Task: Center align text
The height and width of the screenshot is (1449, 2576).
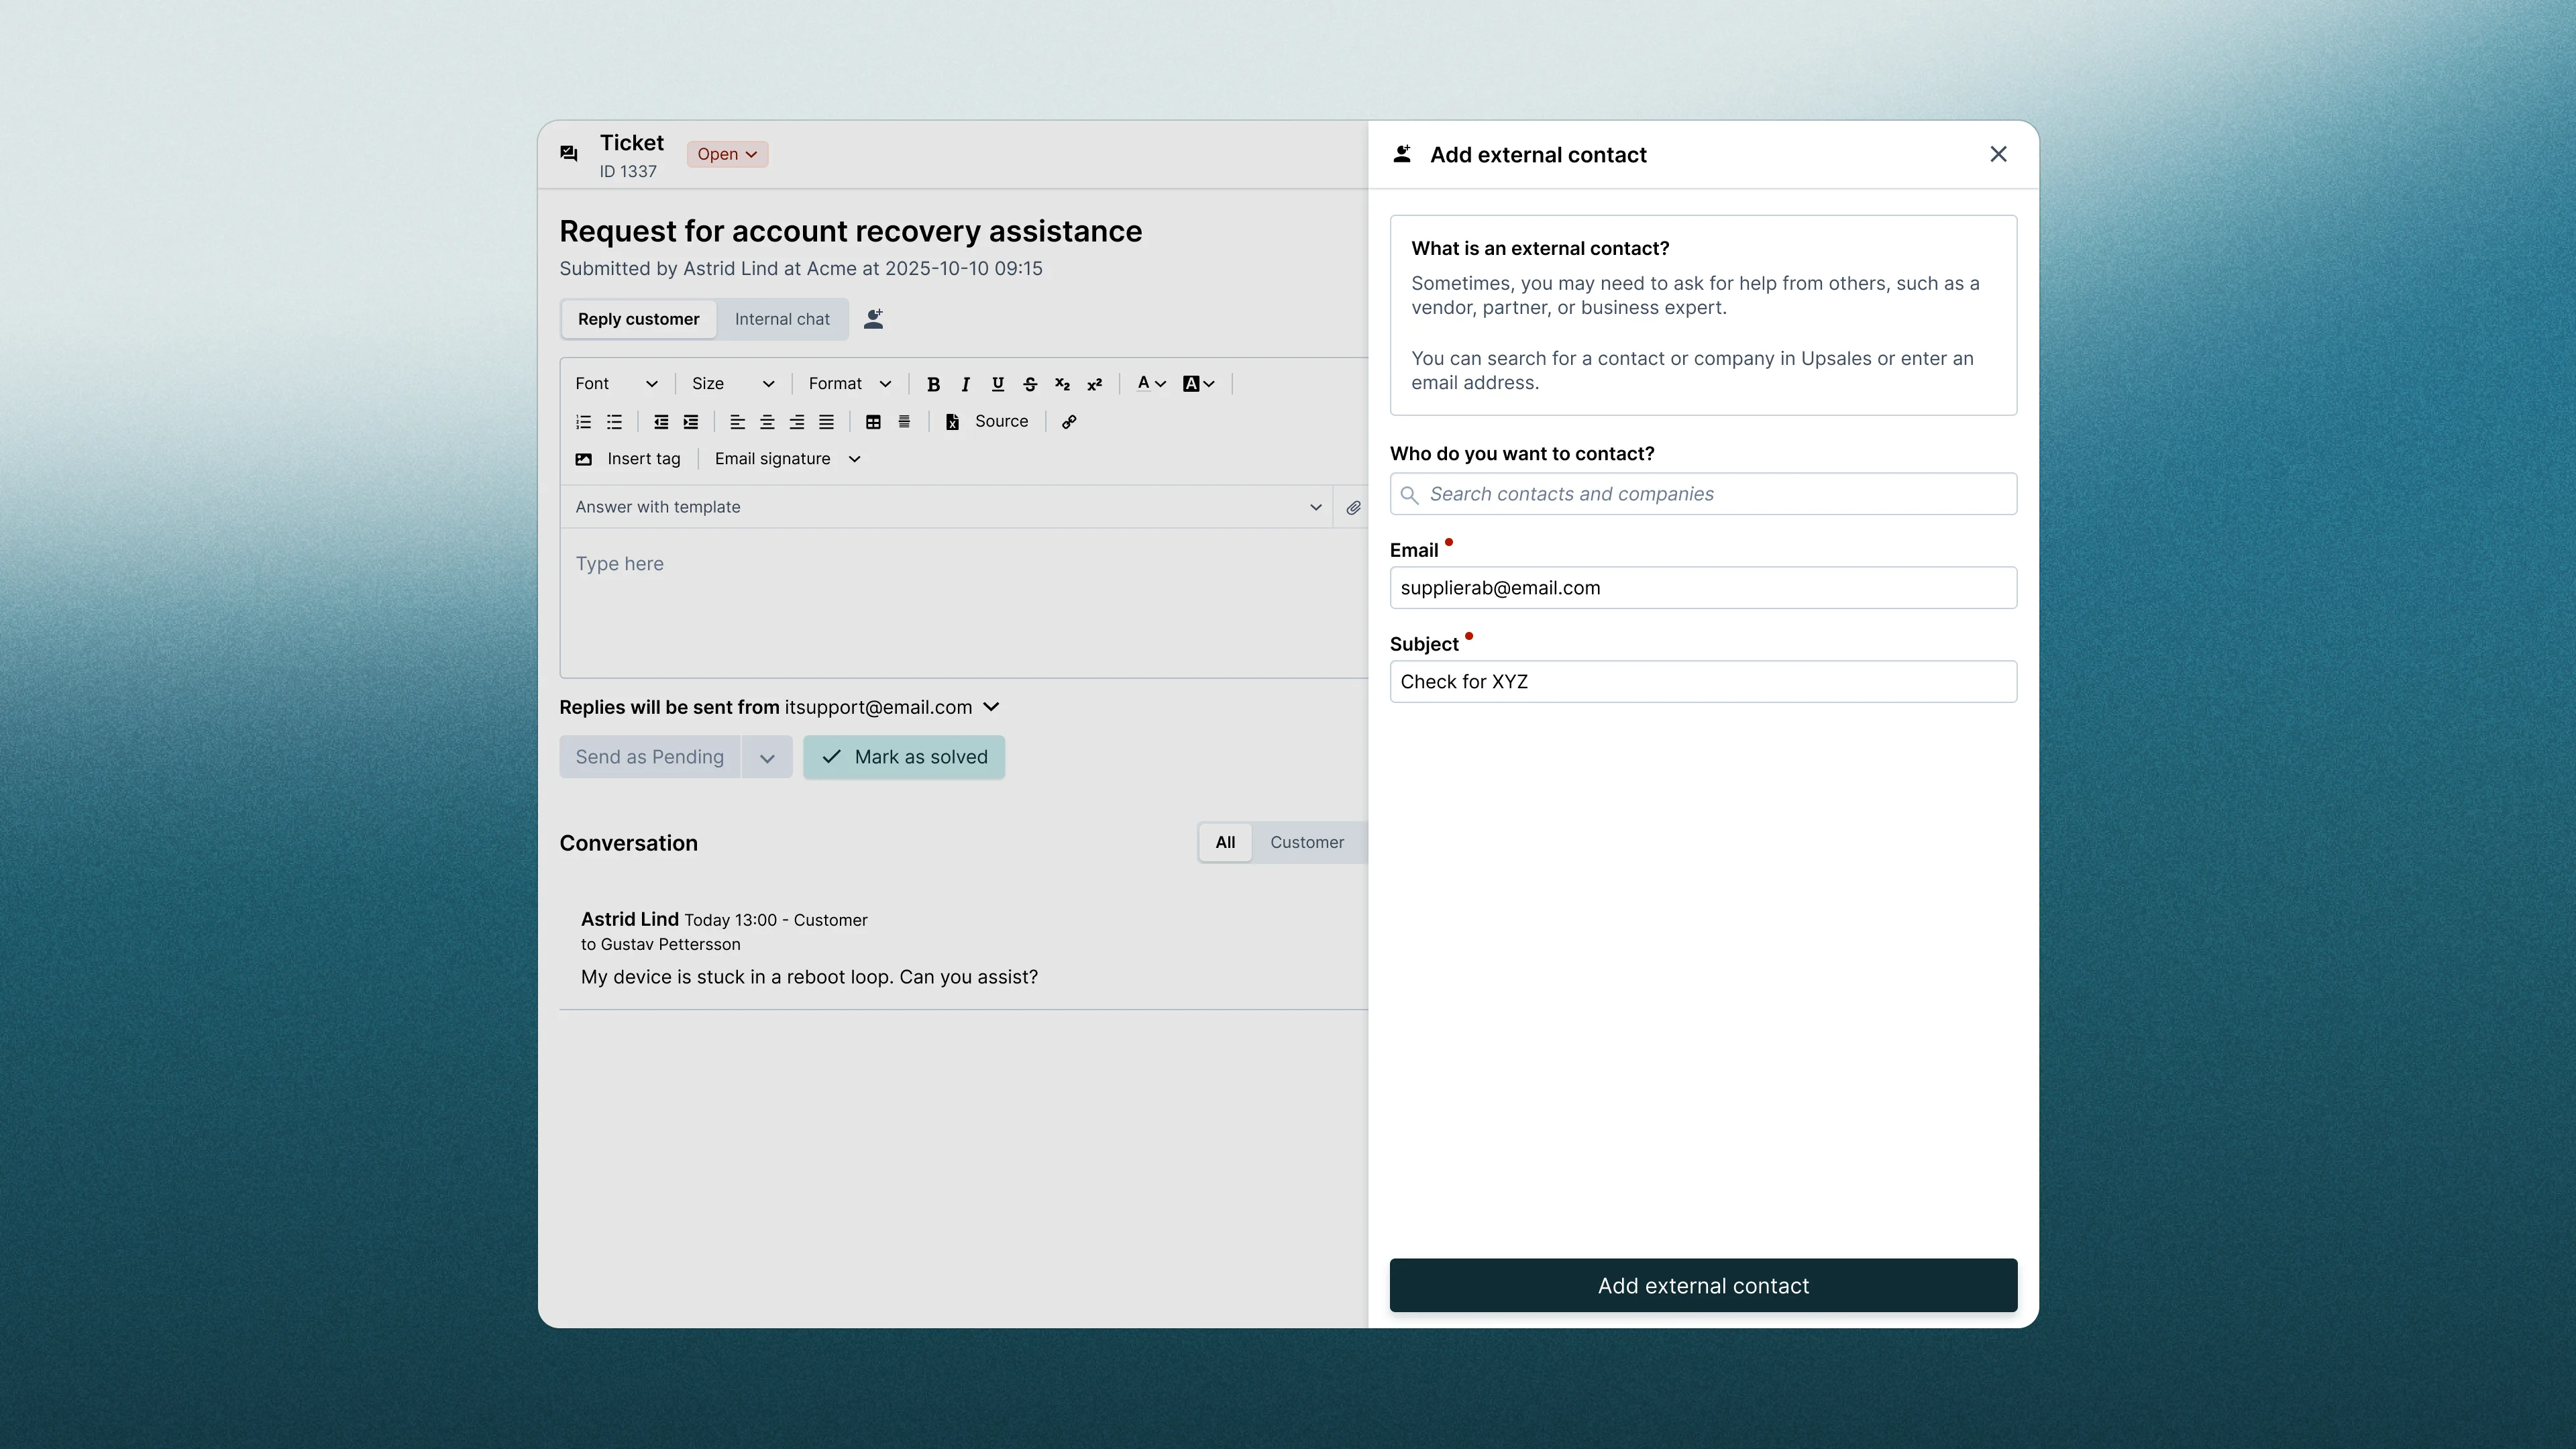Action: 767,422
